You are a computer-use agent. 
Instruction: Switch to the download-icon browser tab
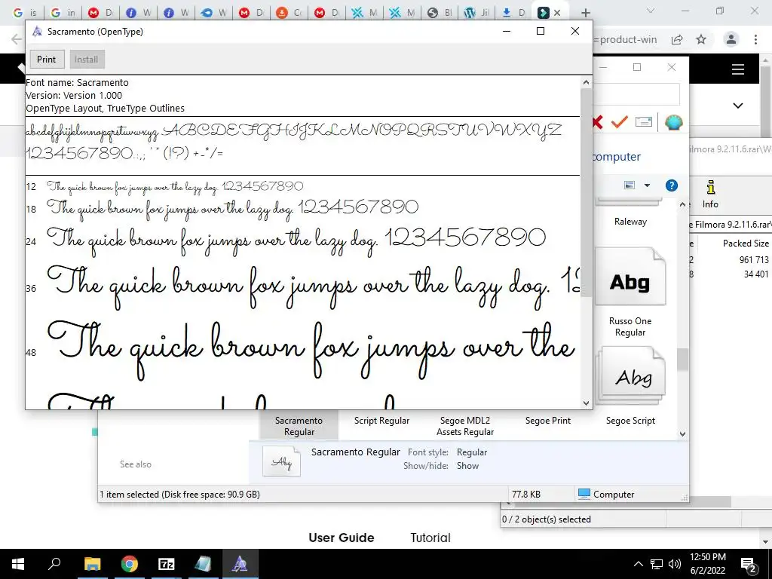pyautogui.click(x=514, y=13)
